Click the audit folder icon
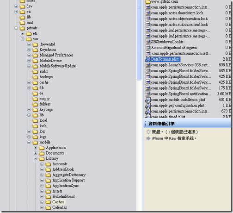Image resolution: width=233 pixels, height=213 pixels. 35,71
